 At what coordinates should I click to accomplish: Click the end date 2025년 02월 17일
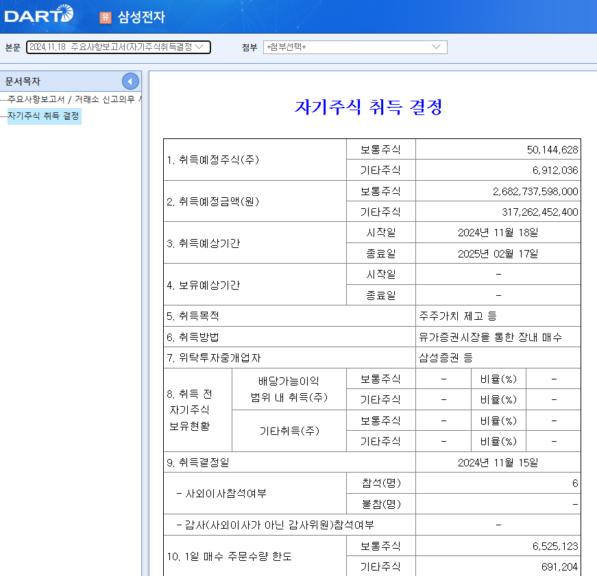click(498, 254)
